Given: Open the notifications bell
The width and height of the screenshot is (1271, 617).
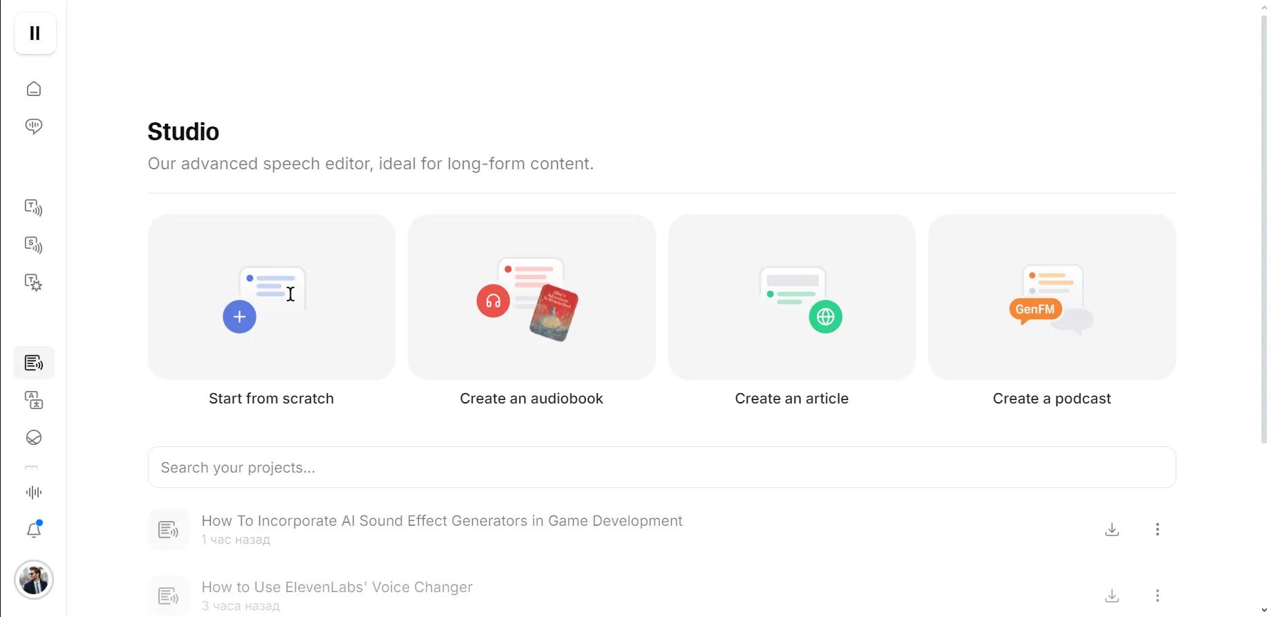Looking at the screenshot, I should click(x=34, y=530).
